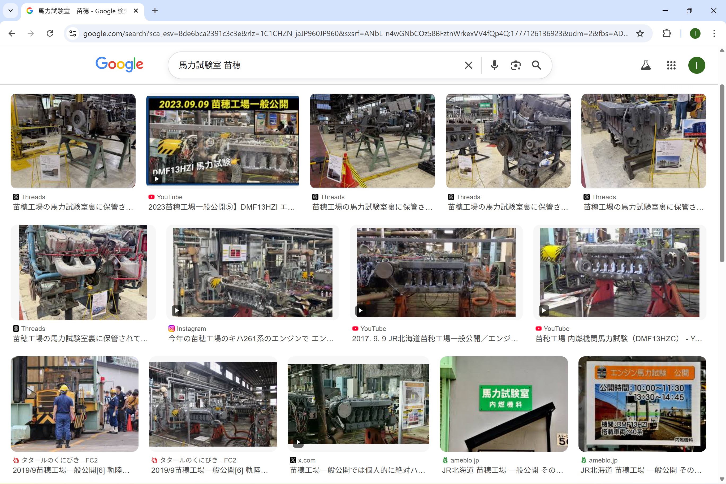The width and height of the screenshot is (726, 484).
Task: Open the Chrome extensions puzzle icon
Action: click(x=667, y=33)
